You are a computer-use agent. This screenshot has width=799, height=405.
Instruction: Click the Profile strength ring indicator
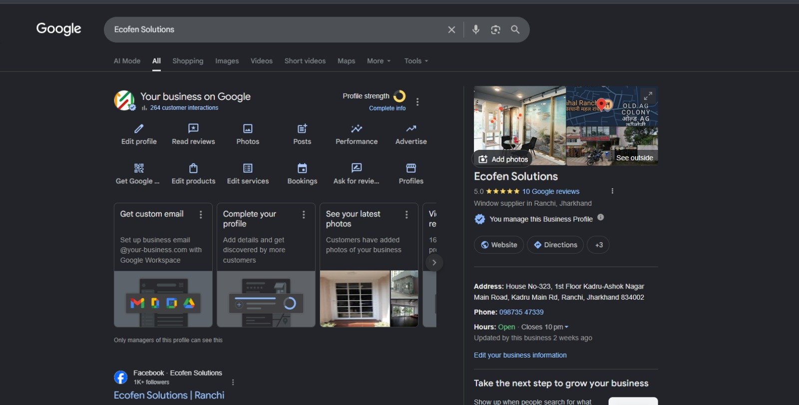click(399, 96)
